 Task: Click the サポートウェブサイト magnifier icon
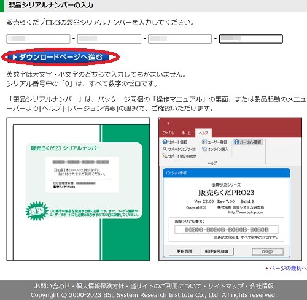click(x=165, y=149)
